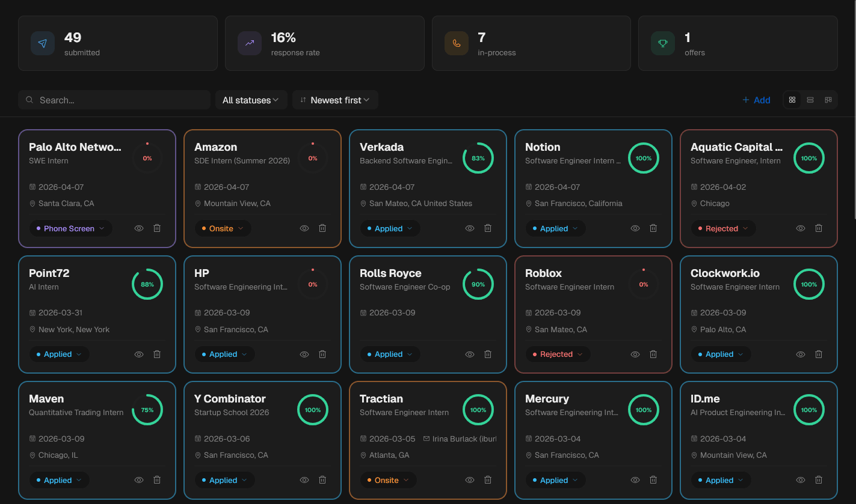This screenshot has height=504, width=856.
Task: Delete the ID.me application card
Action: [819, 480]
